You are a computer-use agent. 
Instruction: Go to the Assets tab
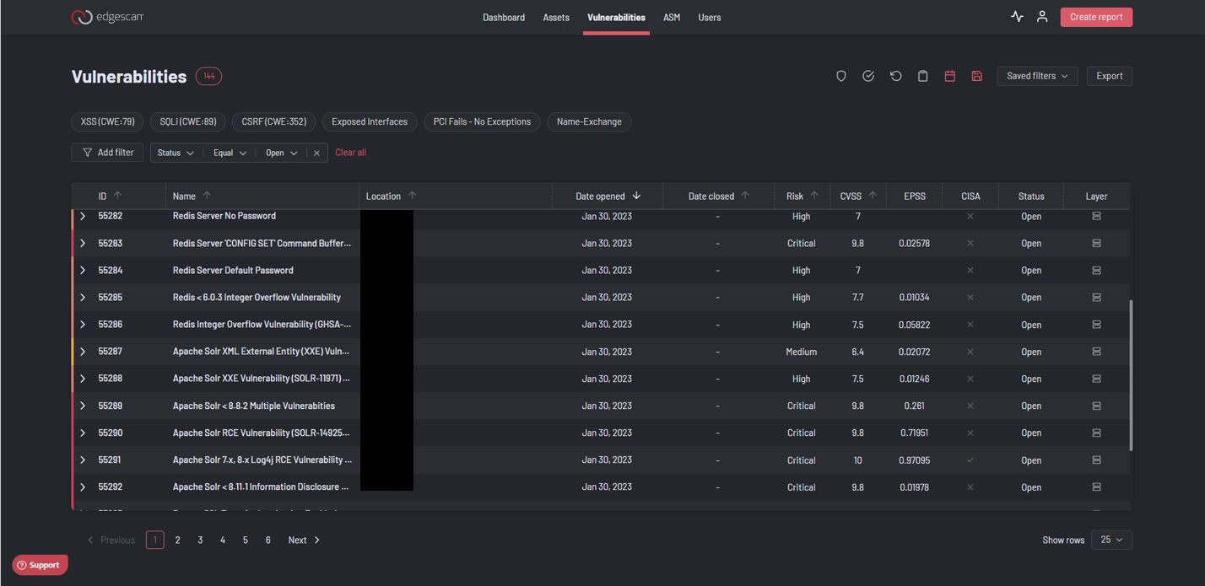556,17
